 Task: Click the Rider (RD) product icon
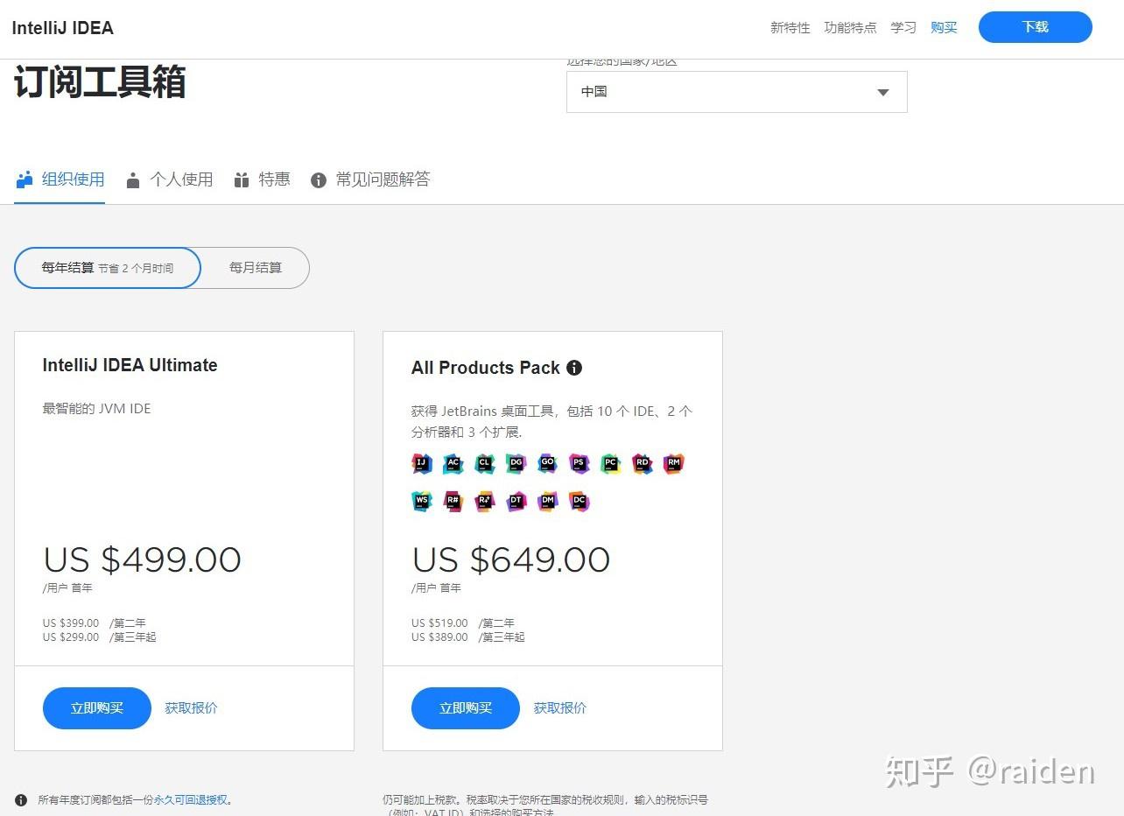(642, 464)
